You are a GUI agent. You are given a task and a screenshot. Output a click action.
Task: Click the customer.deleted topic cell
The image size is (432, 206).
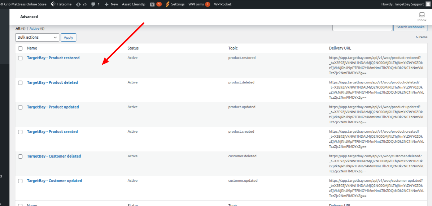coord(243,156)
